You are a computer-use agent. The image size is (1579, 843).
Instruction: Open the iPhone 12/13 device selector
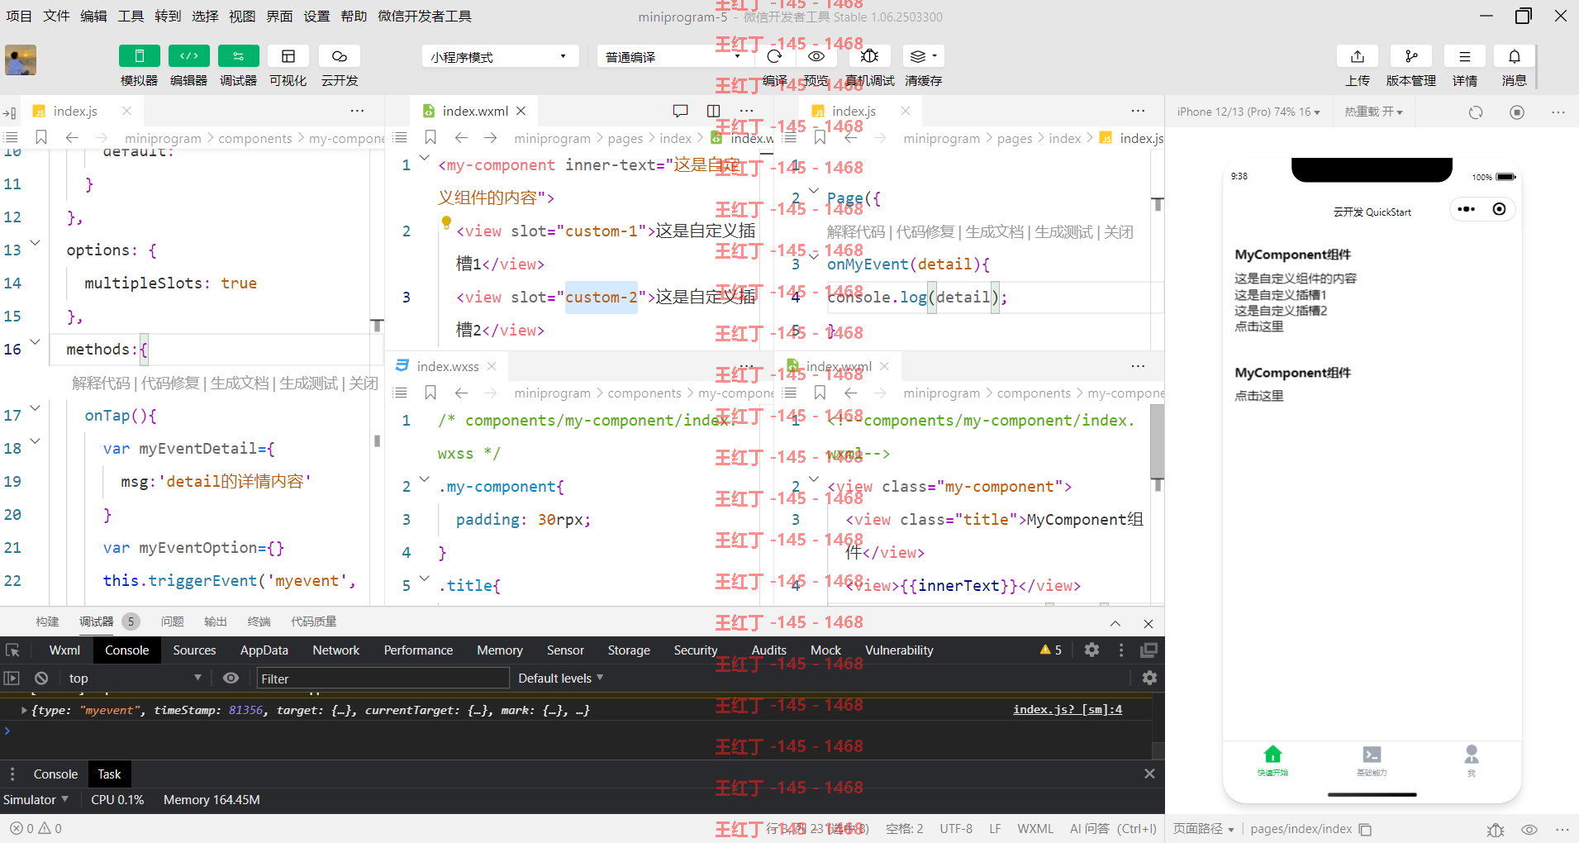click(1248, 112)
